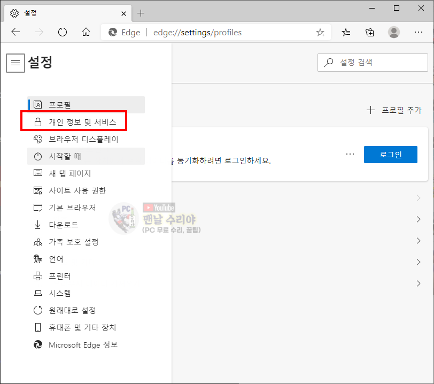This screenshot has height=384, width=434.
Task: Add this page to favorites star
Action: (x=320, y=33)
